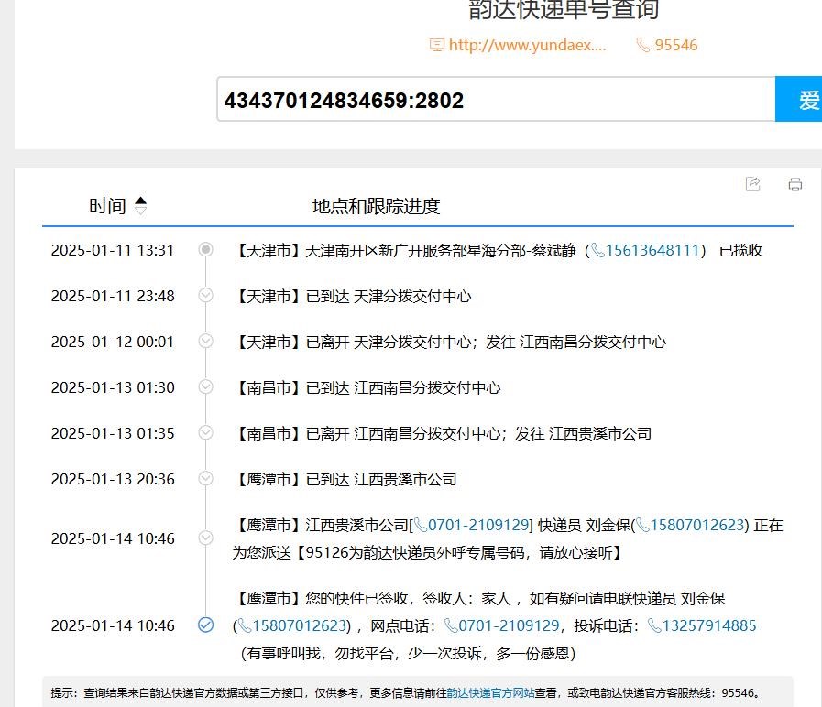The height and width of the screenshot is (707, 822).
Task: Click the text 有事呼叫我，勿找平台
Action: (x=320, y=653)
